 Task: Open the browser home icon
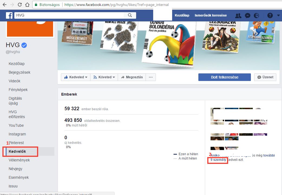pos(27,5)
